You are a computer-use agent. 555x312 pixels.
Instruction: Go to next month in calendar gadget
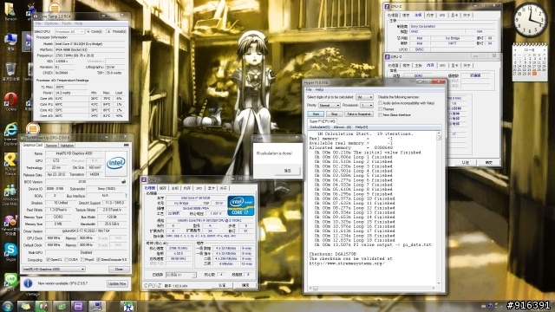coord(545,50)
